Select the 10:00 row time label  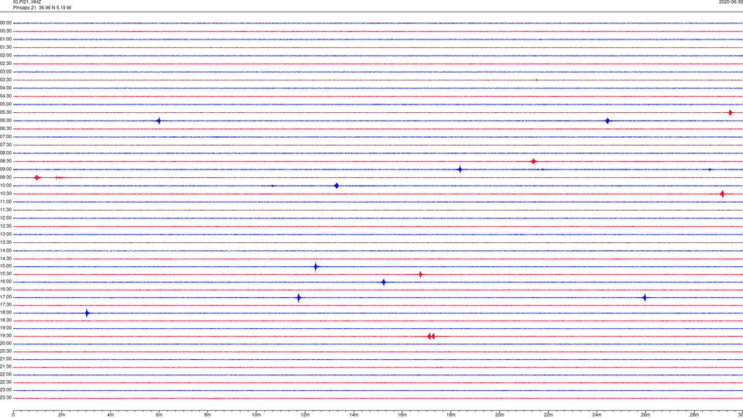click(x=5, y=186)
